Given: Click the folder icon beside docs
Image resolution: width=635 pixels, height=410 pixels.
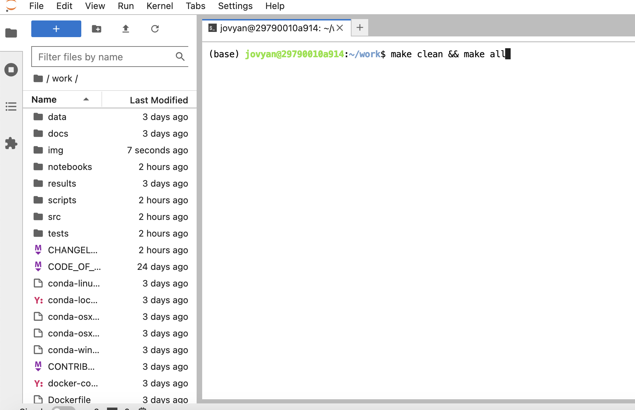Looking at the screenshot, I should pyautogui.click(x=38, y=133).
